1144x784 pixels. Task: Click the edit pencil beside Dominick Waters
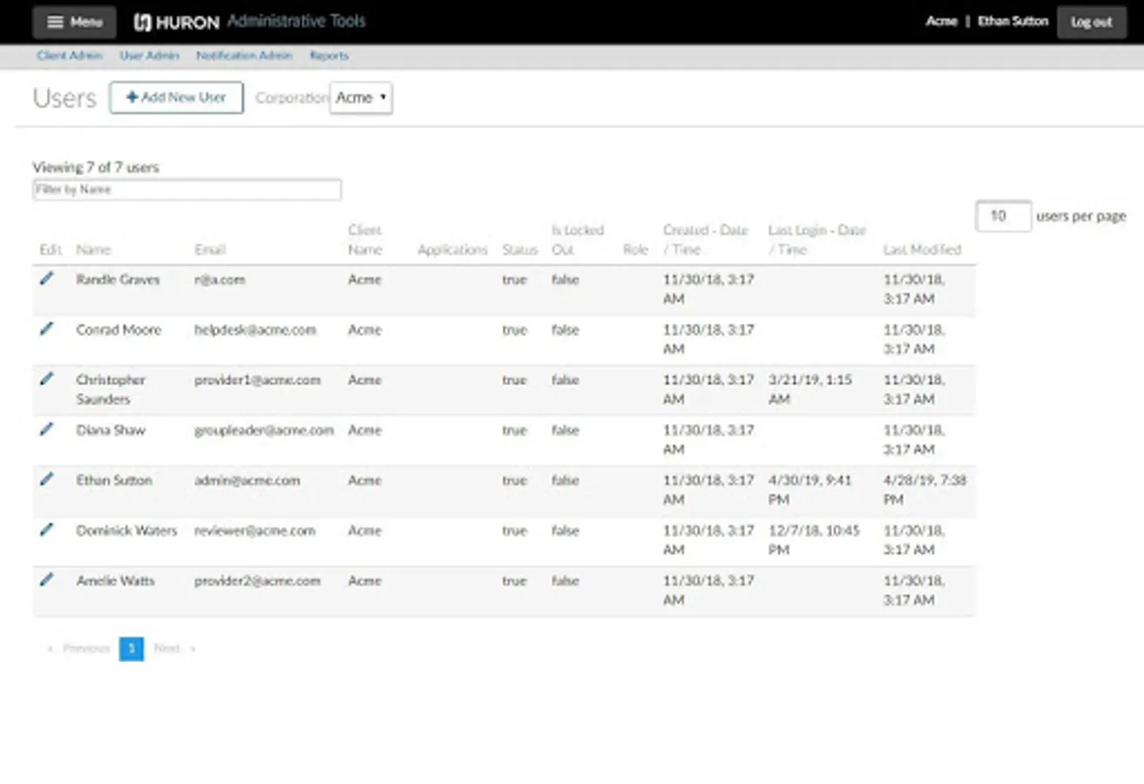[47, 529]
